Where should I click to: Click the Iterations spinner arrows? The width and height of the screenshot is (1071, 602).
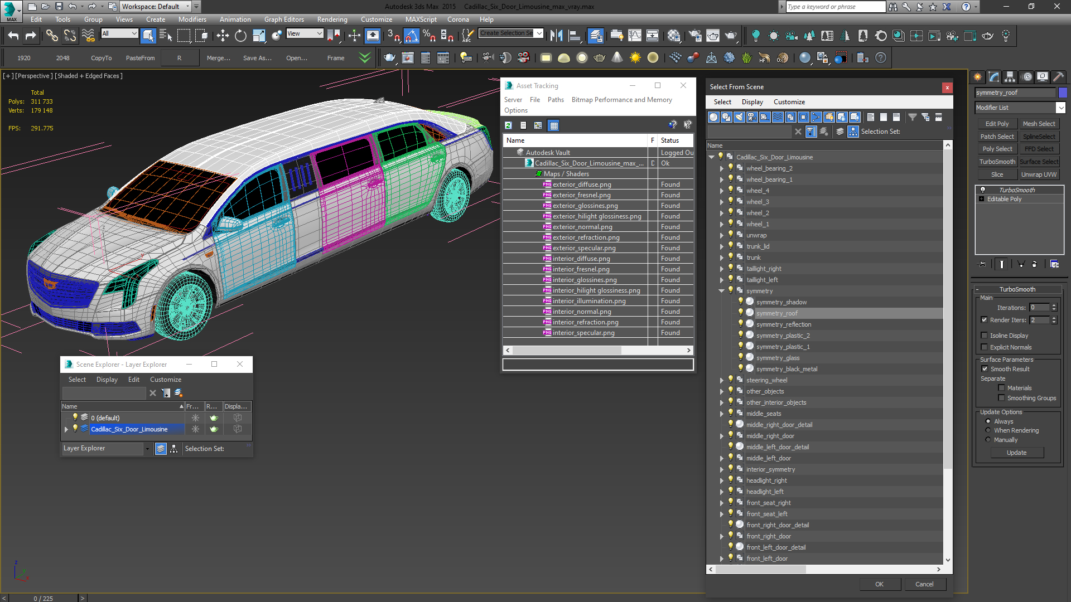pos(1054,308)
